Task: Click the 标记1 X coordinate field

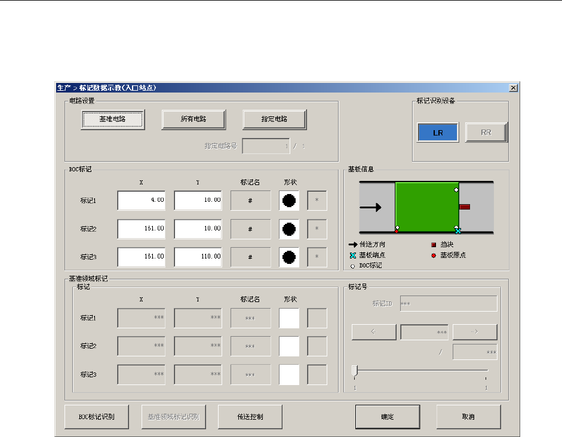Action: (142, 201)
